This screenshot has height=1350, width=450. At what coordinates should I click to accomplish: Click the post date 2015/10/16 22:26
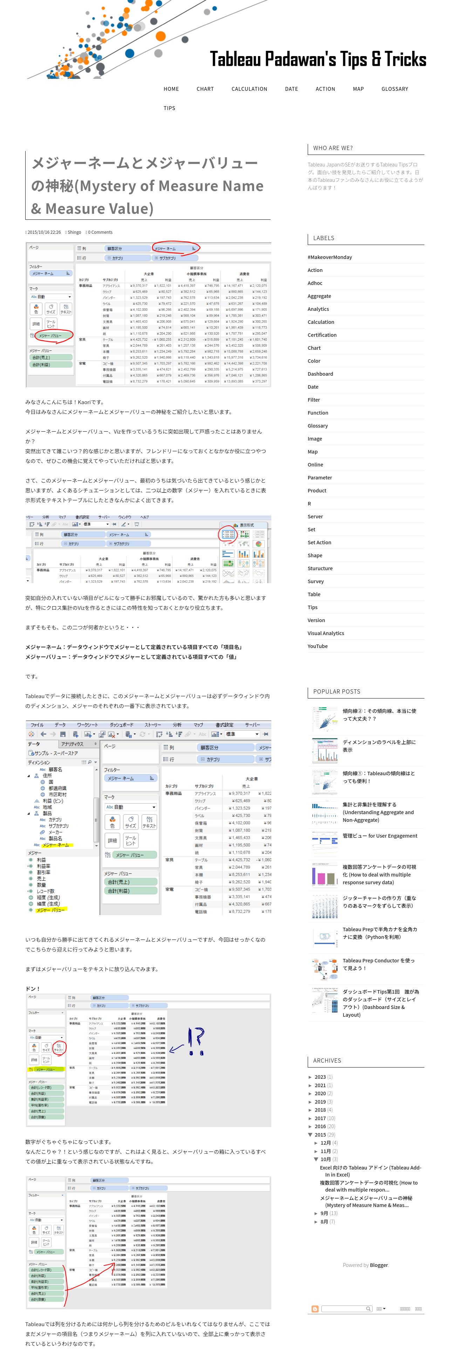pyautogui.click(x=44, y=232)
